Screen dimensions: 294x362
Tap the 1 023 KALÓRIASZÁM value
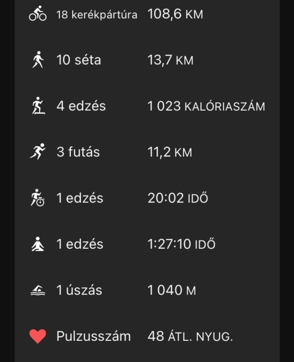[206, 106]
